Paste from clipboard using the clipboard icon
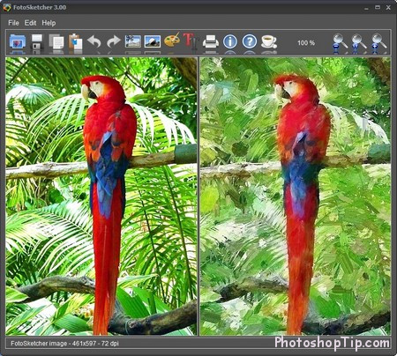 pos(75,41)
